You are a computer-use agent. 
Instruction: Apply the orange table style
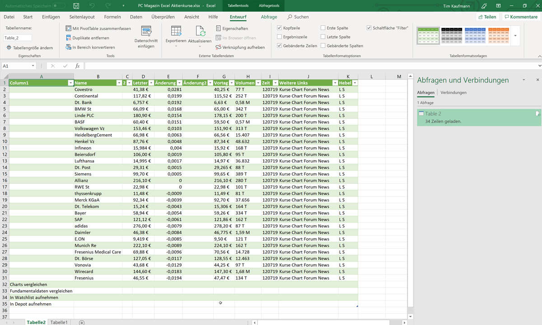(499, 35)
